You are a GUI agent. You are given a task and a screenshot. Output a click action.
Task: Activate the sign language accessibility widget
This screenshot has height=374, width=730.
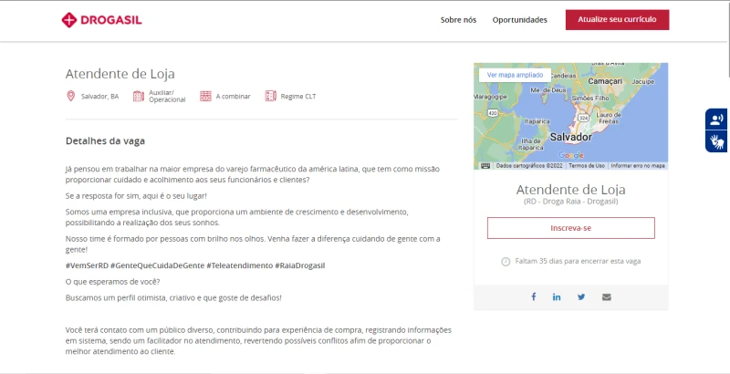[716, 141]
